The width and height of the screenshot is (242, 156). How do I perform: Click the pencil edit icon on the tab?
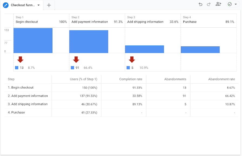click(x=6, y=5)
